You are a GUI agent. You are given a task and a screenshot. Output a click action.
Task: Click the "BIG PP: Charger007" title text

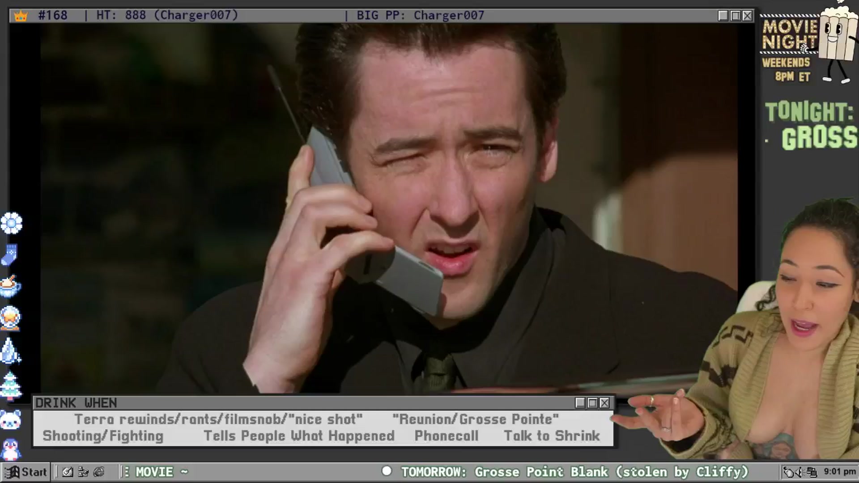421,16
